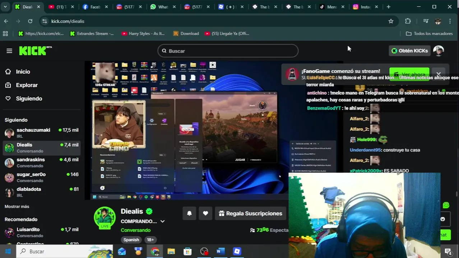459x258 pixels.
Task: View site information beside the URL
Action: point(44,21)
